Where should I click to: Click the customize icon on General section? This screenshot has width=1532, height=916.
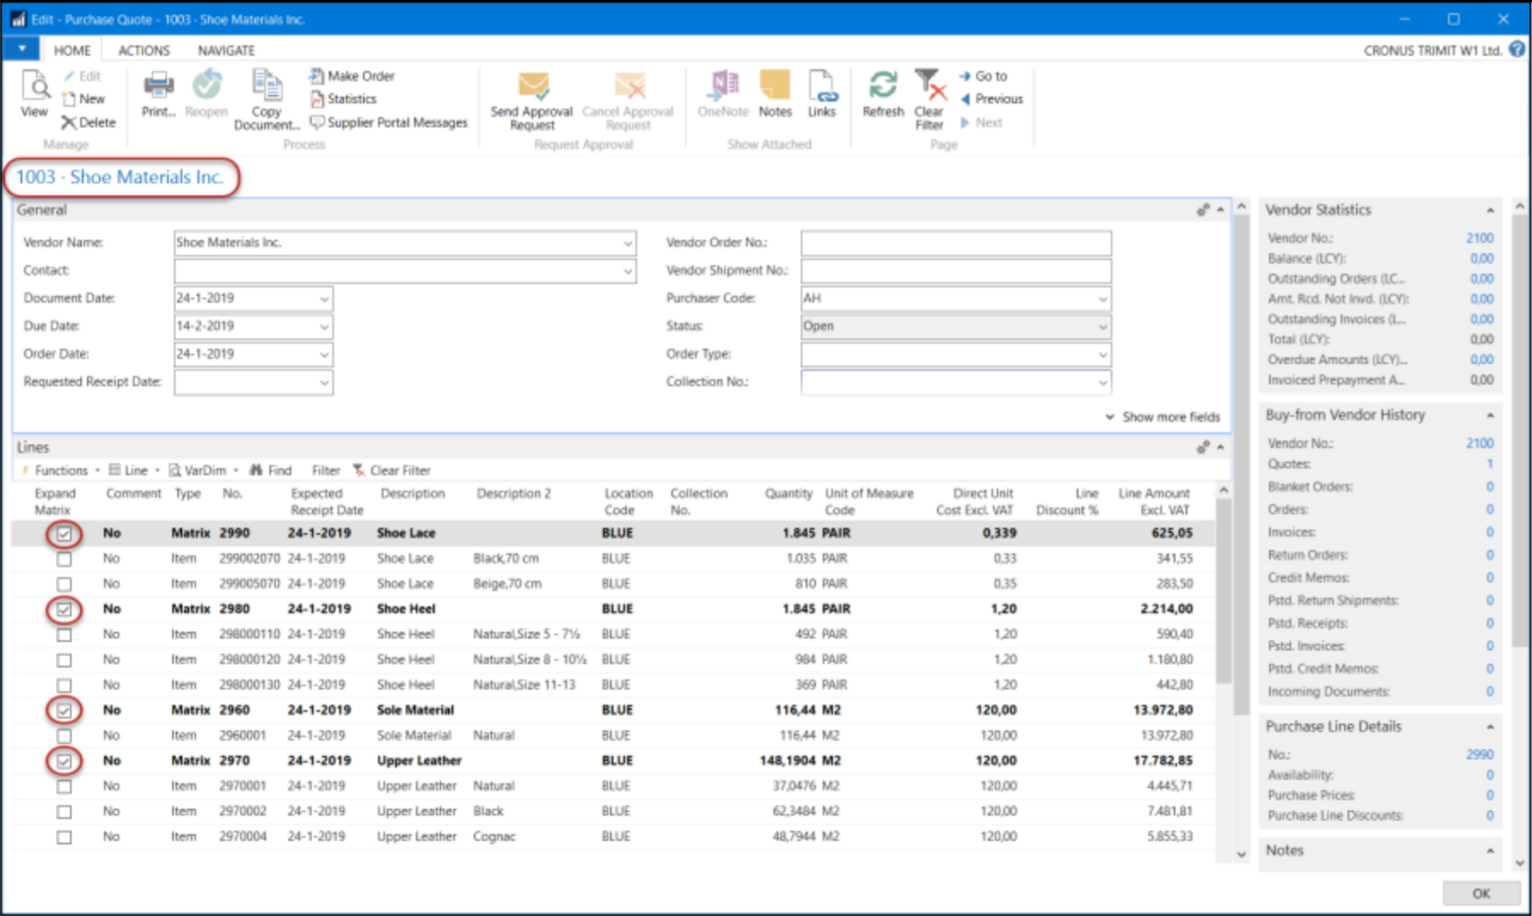click(1203, 210)
